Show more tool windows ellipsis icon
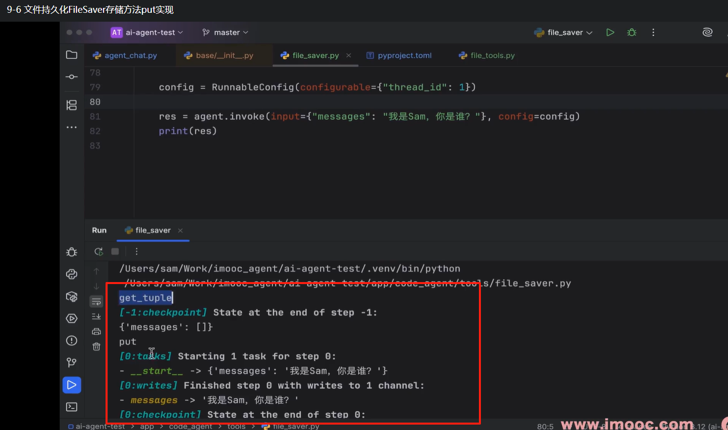This screenshot has height=430, width=728. 72,127
